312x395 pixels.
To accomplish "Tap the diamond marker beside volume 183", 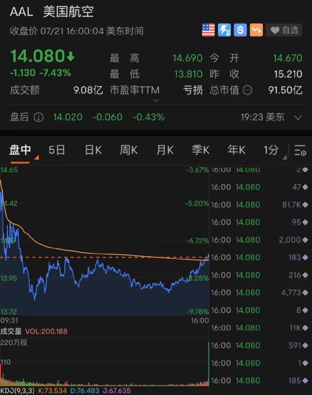I will [x=305, y=257].
